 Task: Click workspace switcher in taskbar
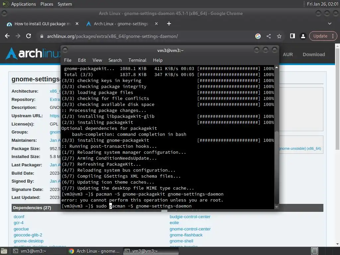(x=315, y=251)
